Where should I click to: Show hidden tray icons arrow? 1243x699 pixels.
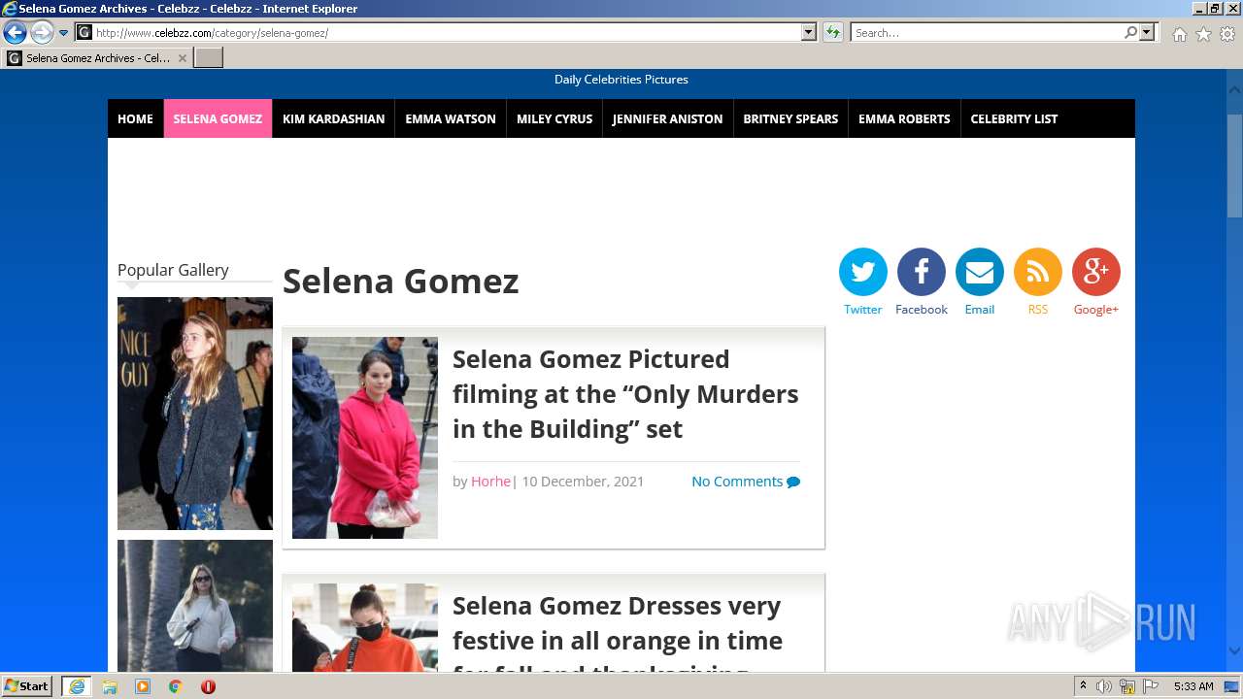pyautogui.click(x=1083, y=686)
